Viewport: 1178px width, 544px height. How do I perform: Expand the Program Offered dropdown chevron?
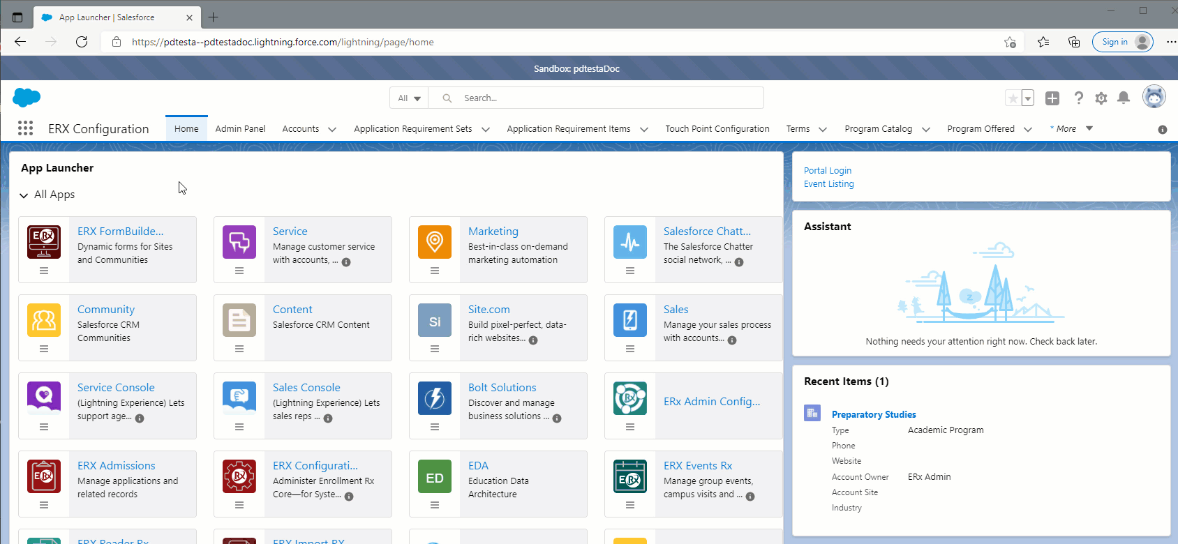(1028, 129)
